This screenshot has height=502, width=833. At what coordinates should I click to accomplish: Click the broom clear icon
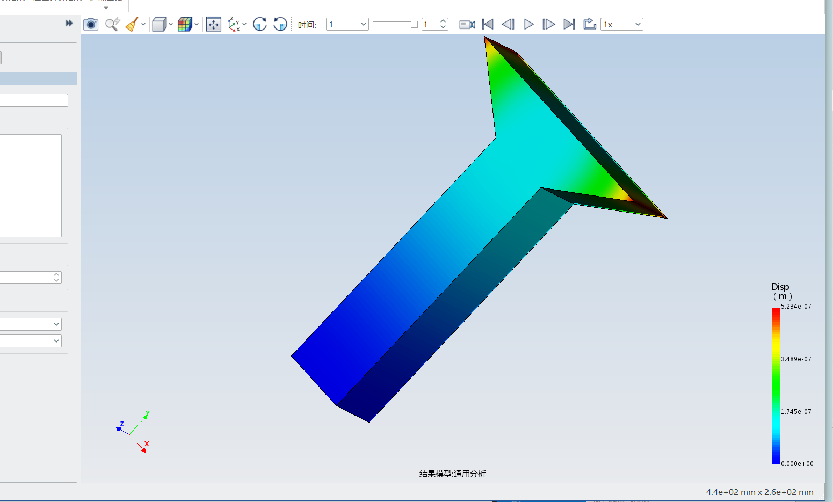[132, 24]
